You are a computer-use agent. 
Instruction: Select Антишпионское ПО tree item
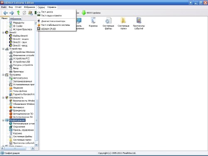23,114
